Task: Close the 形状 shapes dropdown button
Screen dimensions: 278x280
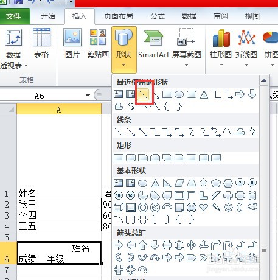Action: click(x=124, y=49)
